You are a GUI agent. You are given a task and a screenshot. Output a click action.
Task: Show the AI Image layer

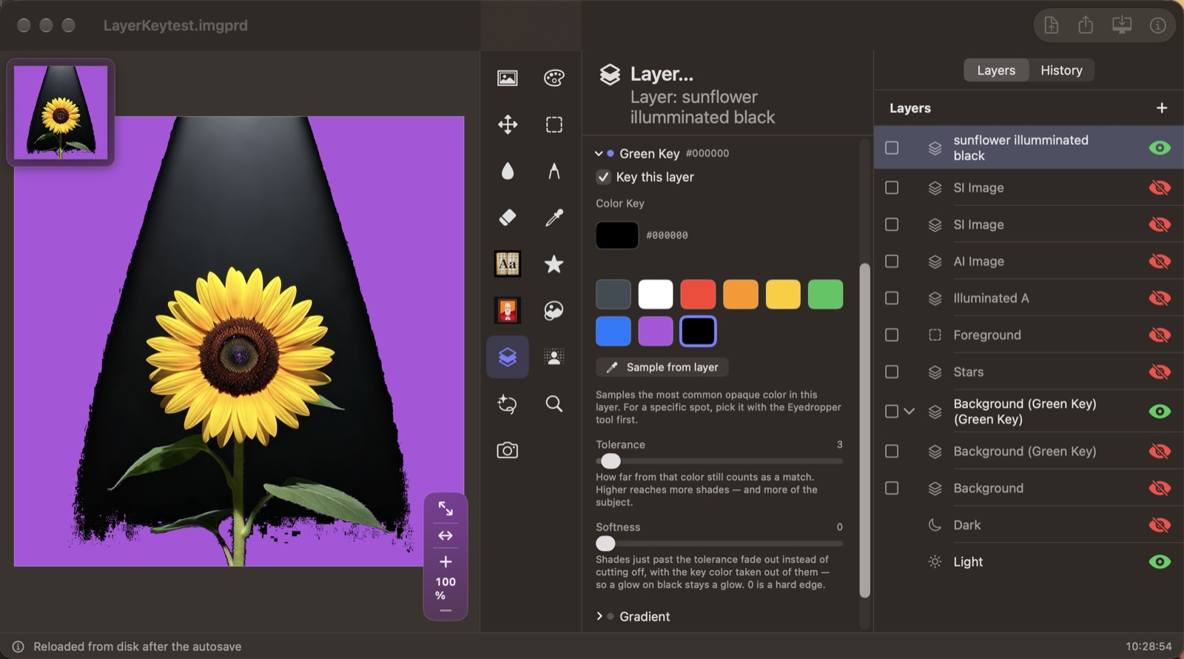point(1160,261)
